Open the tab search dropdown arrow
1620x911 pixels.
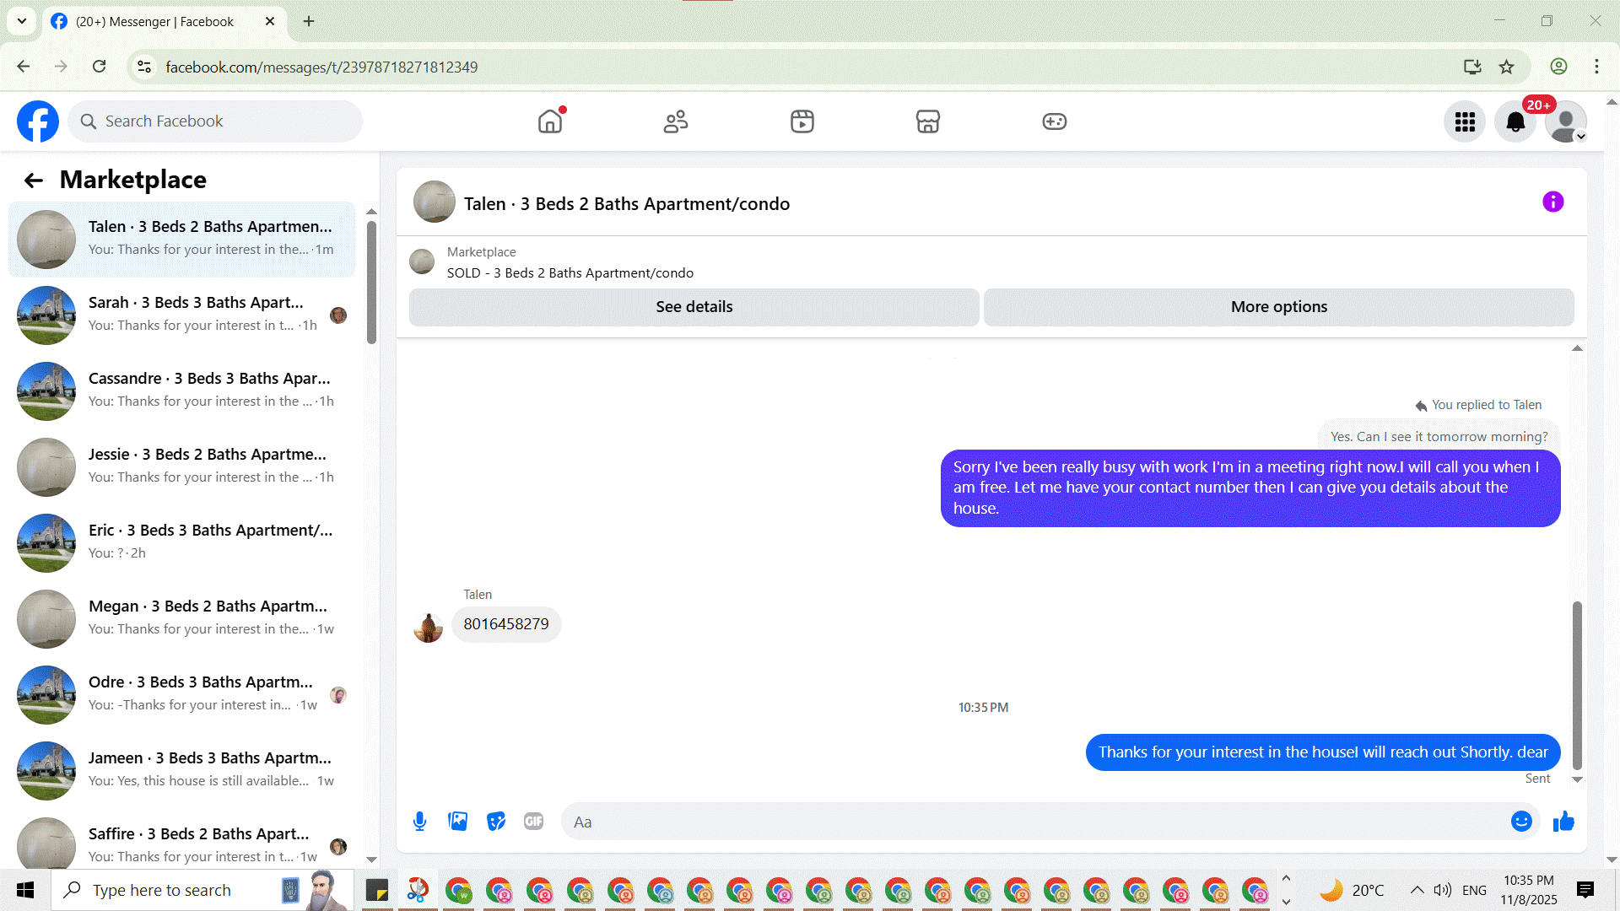22,21
